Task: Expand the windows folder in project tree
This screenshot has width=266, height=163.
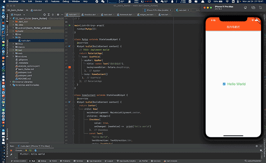Action: 13,56
